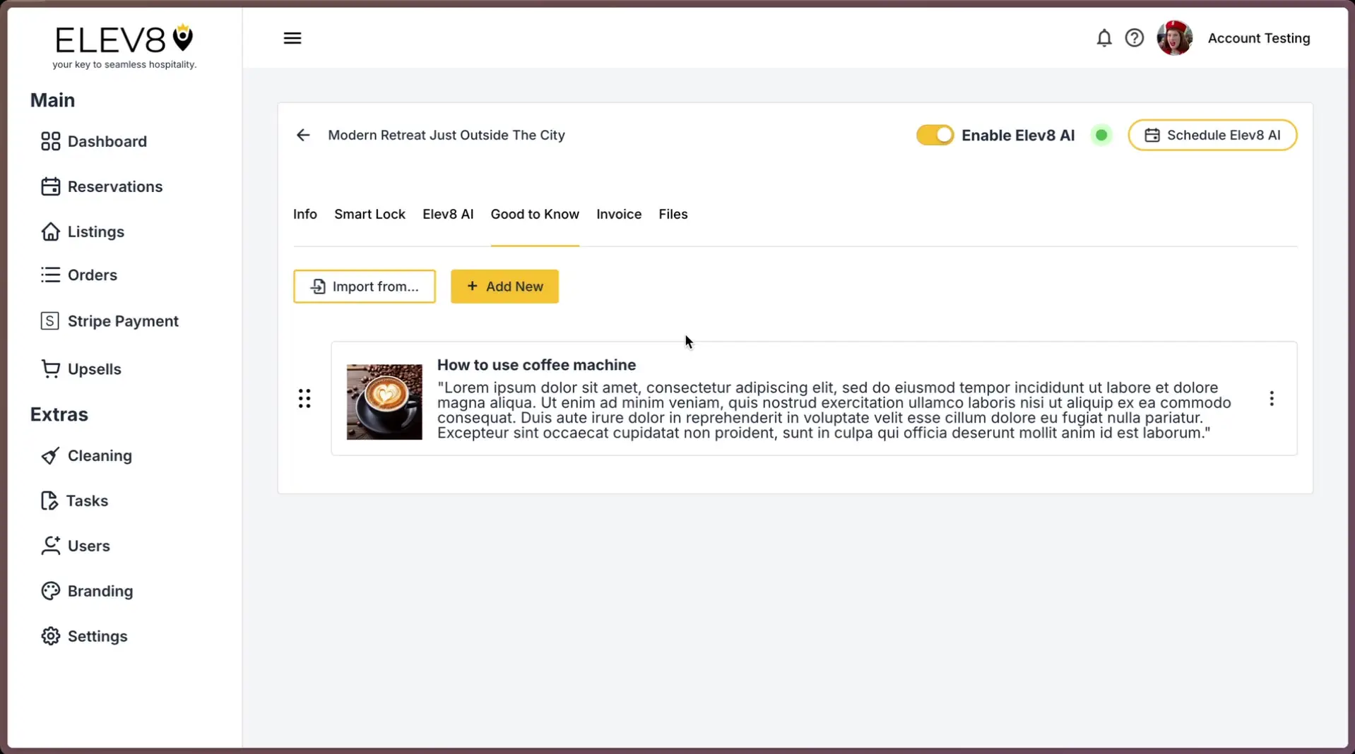The height and width of the screenshot is (754, 1355).
Task: Click the Add New button
Action: click(x=504, y=287)
